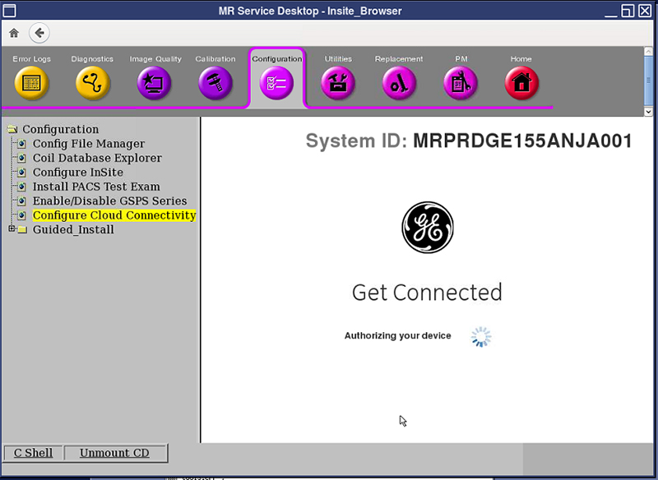Collapse the Configuration tree root
The width and height of the screenshot is (658, 480).
tap(12, 129)
